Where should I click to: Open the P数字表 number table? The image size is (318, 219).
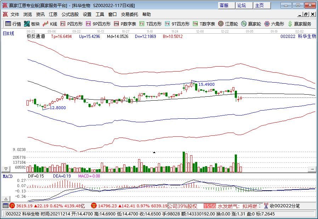point(125,24)
